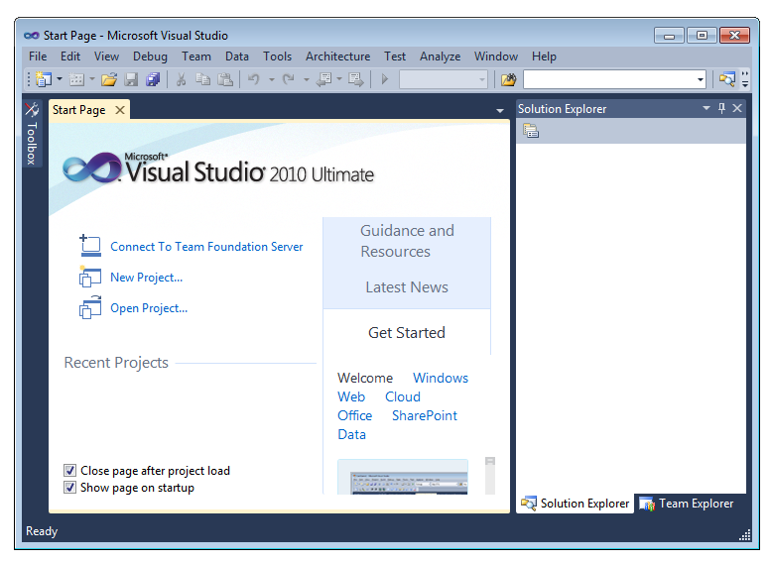Open the Navigate Backward dropdown arrow
Image resolution: width=772 pixels, height=563 pixels.
tap(339, 79)
